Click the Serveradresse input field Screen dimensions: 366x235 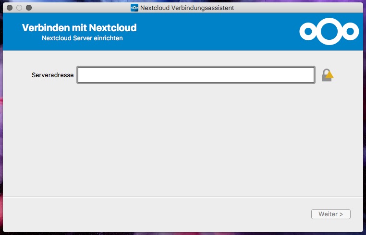coord(196,75)
